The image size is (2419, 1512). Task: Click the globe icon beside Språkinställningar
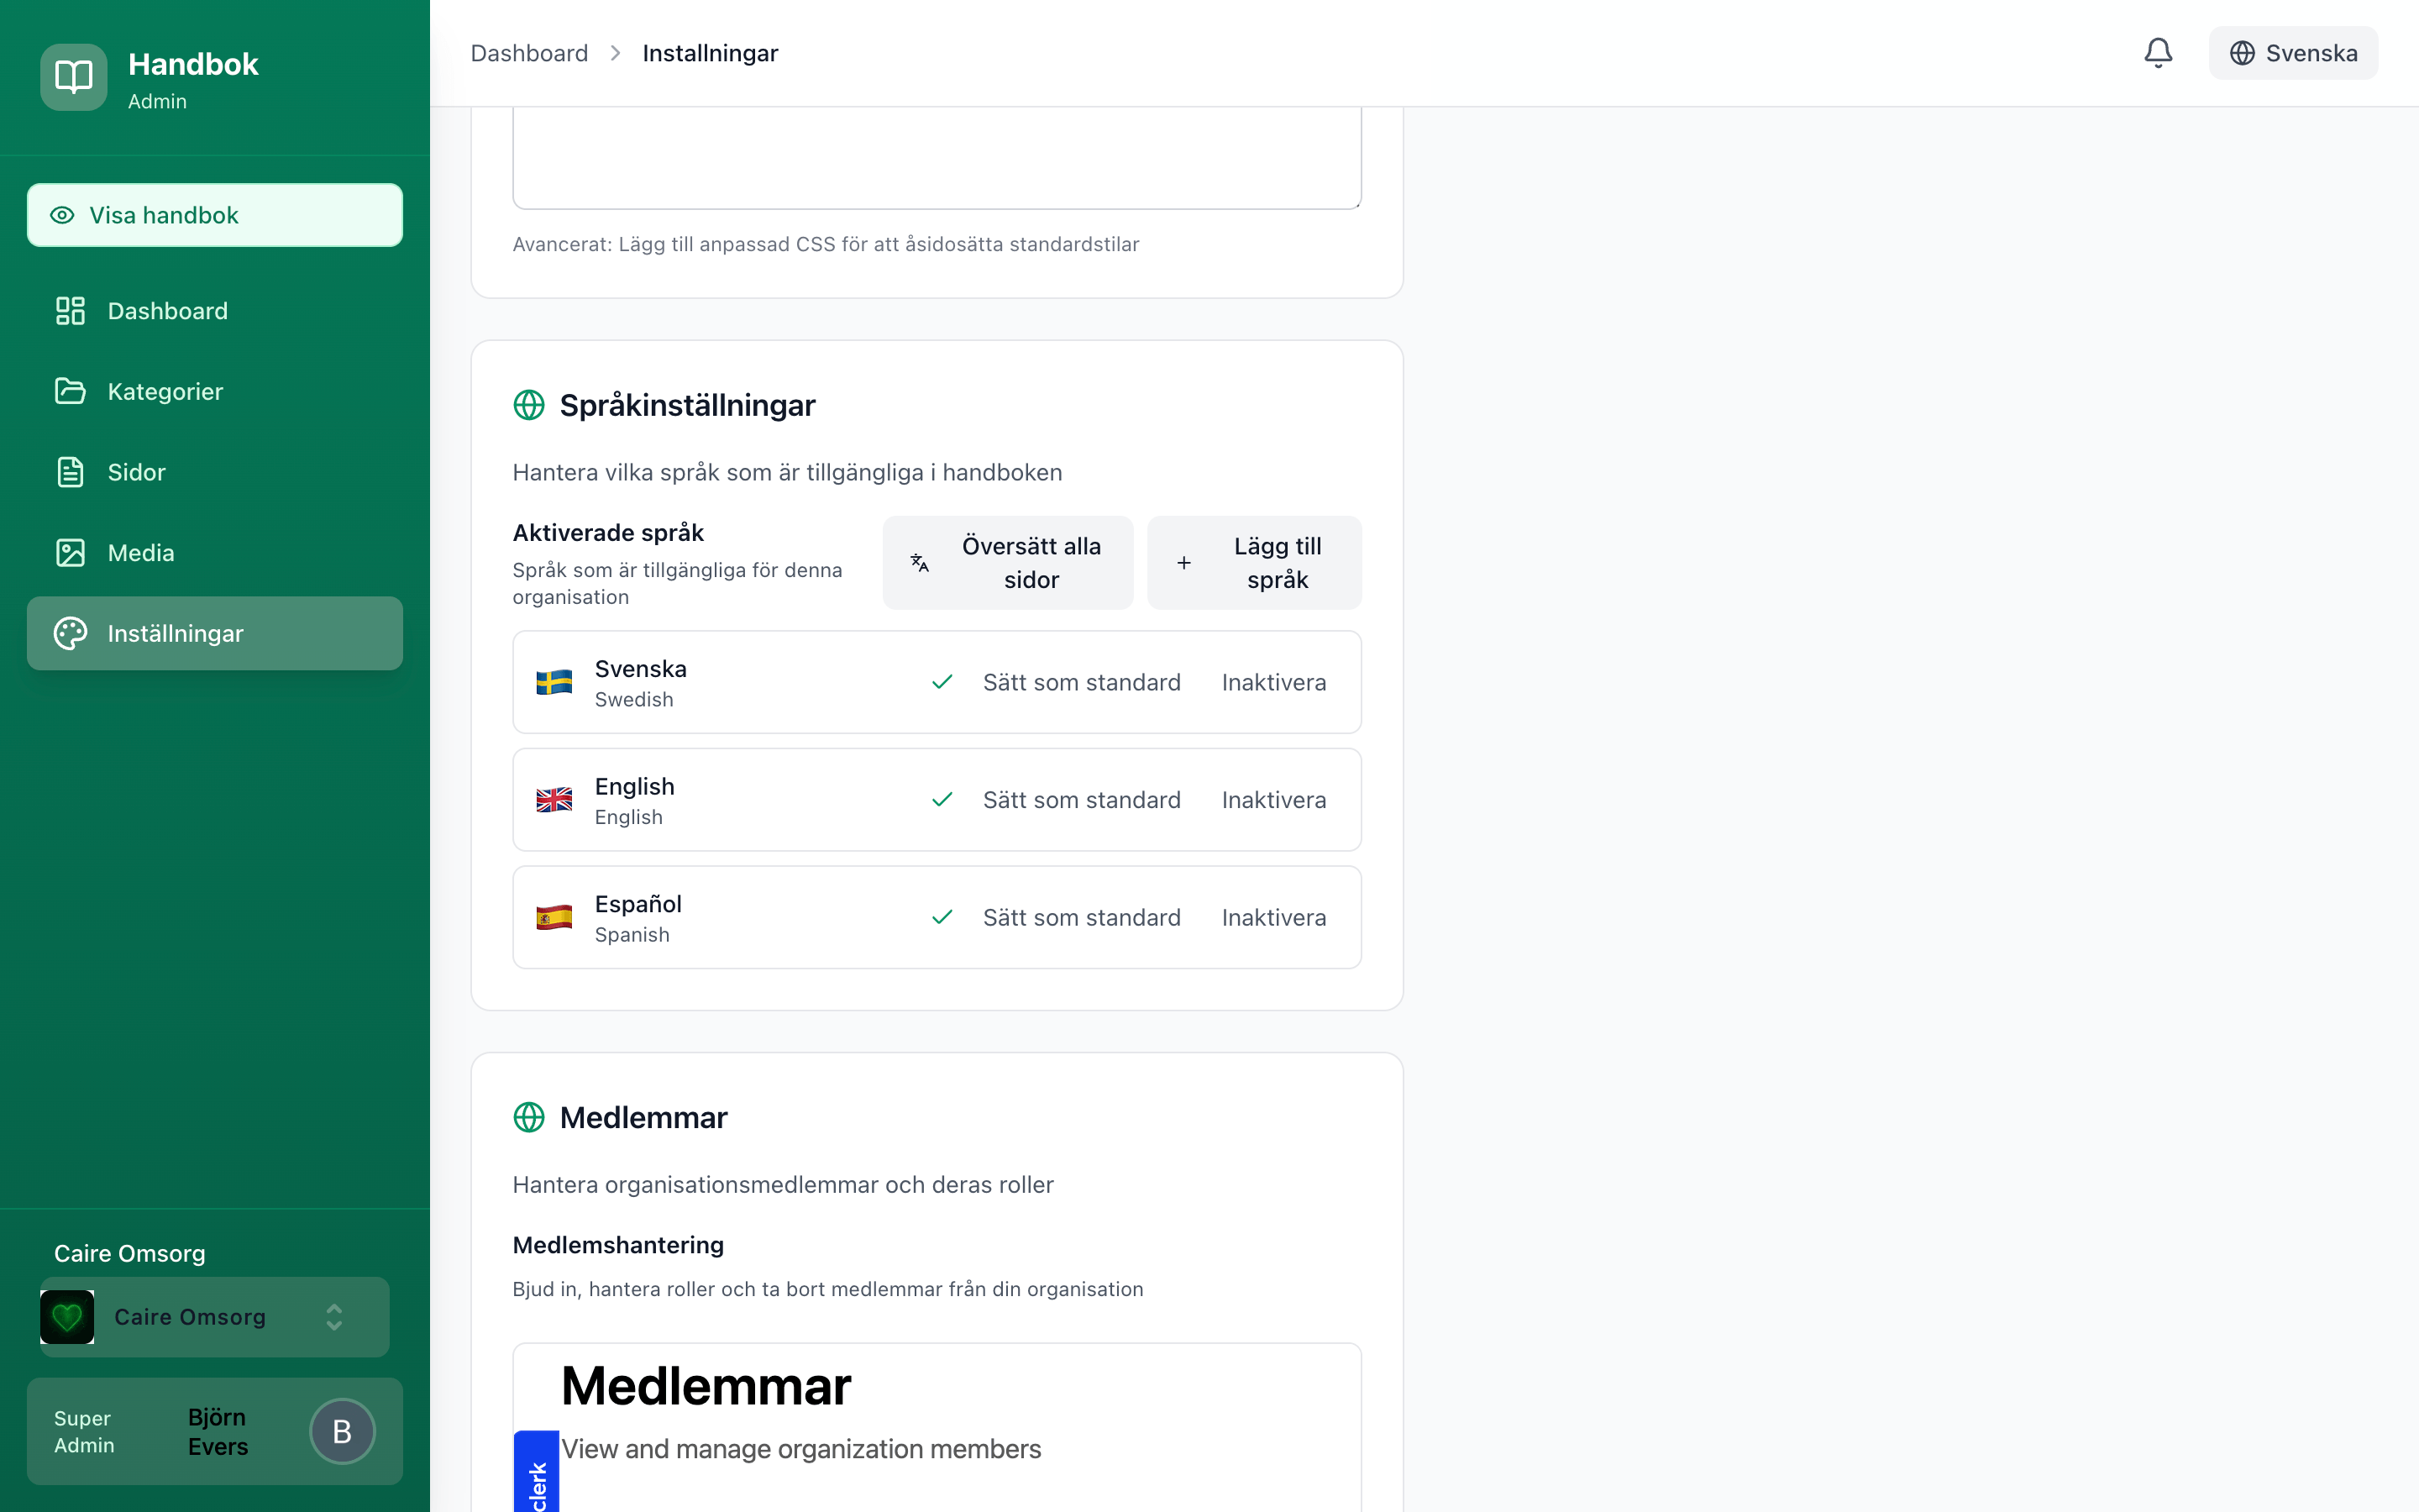coord(530,405)
